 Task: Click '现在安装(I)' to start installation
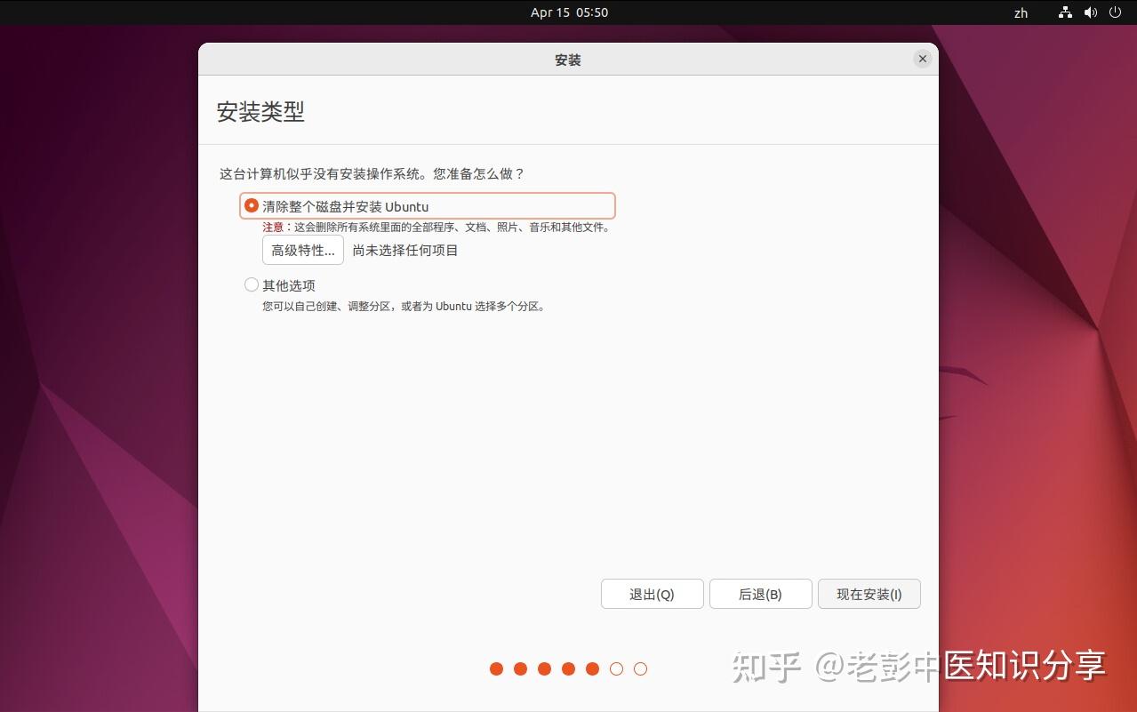click(x=869, y=594)
